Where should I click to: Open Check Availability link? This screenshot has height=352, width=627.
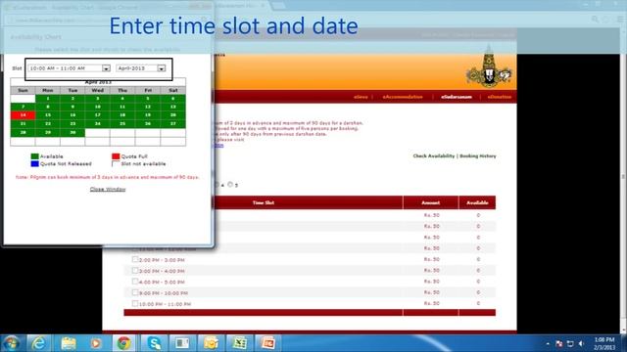point(433,156)
